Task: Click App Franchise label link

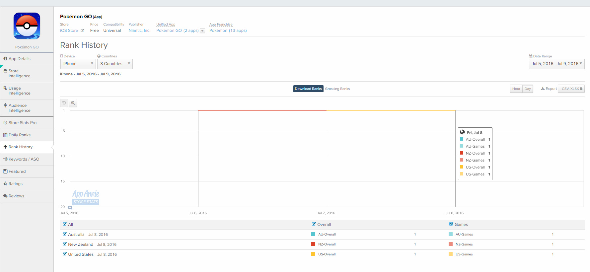Action: point(221,25)
